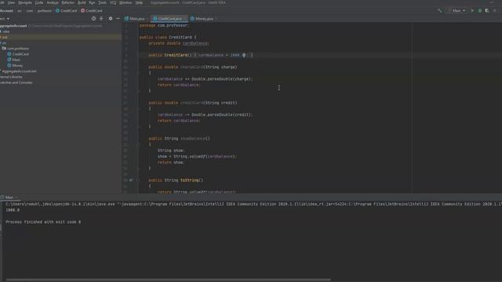Open the Window menu
Screen dimensions: 502x282
pyautogui.click(x=125, y=2)
